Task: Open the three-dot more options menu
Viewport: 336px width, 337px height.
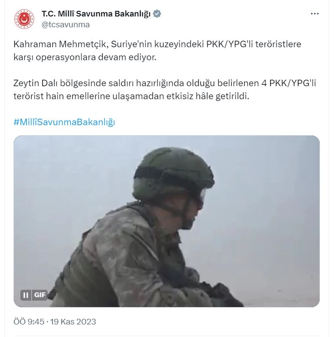Action: pyautogui.click(x=314, y=13)
